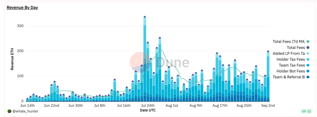Open the @whale_hunter author profile link
Image resolution: width=317 pixels, height=117 pixels.
tap(25, 111)
